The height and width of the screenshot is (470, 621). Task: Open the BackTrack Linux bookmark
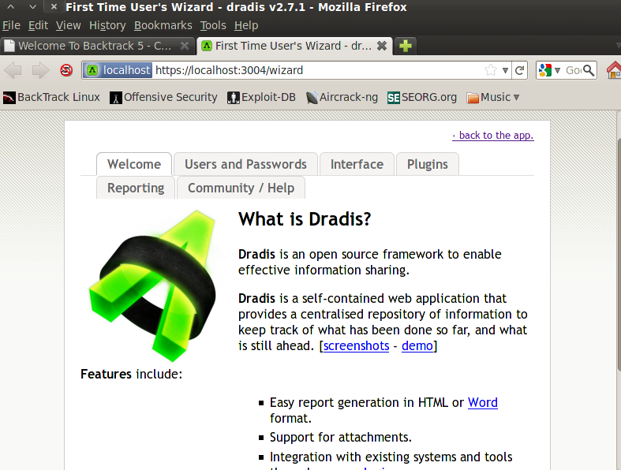coord(51,98)
